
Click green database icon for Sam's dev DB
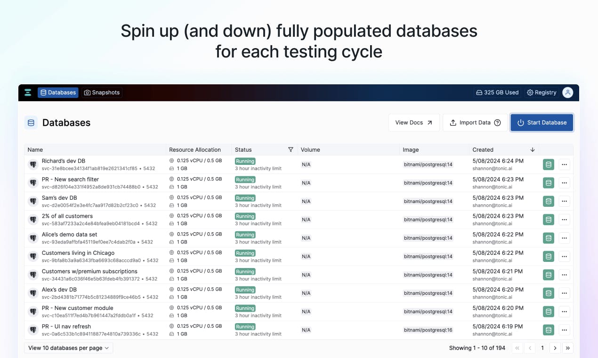[x=549, y=201]
